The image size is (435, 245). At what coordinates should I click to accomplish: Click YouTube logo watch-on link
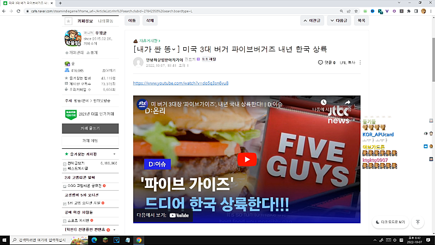(179, 215)
